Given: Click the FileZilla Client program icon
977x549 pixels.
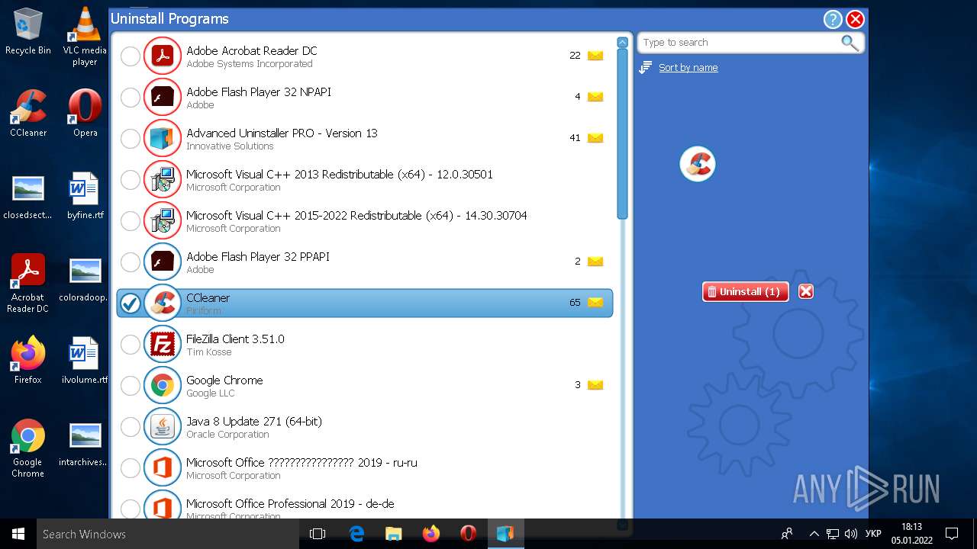Looking at the screenshot, I should pos(162,344).
